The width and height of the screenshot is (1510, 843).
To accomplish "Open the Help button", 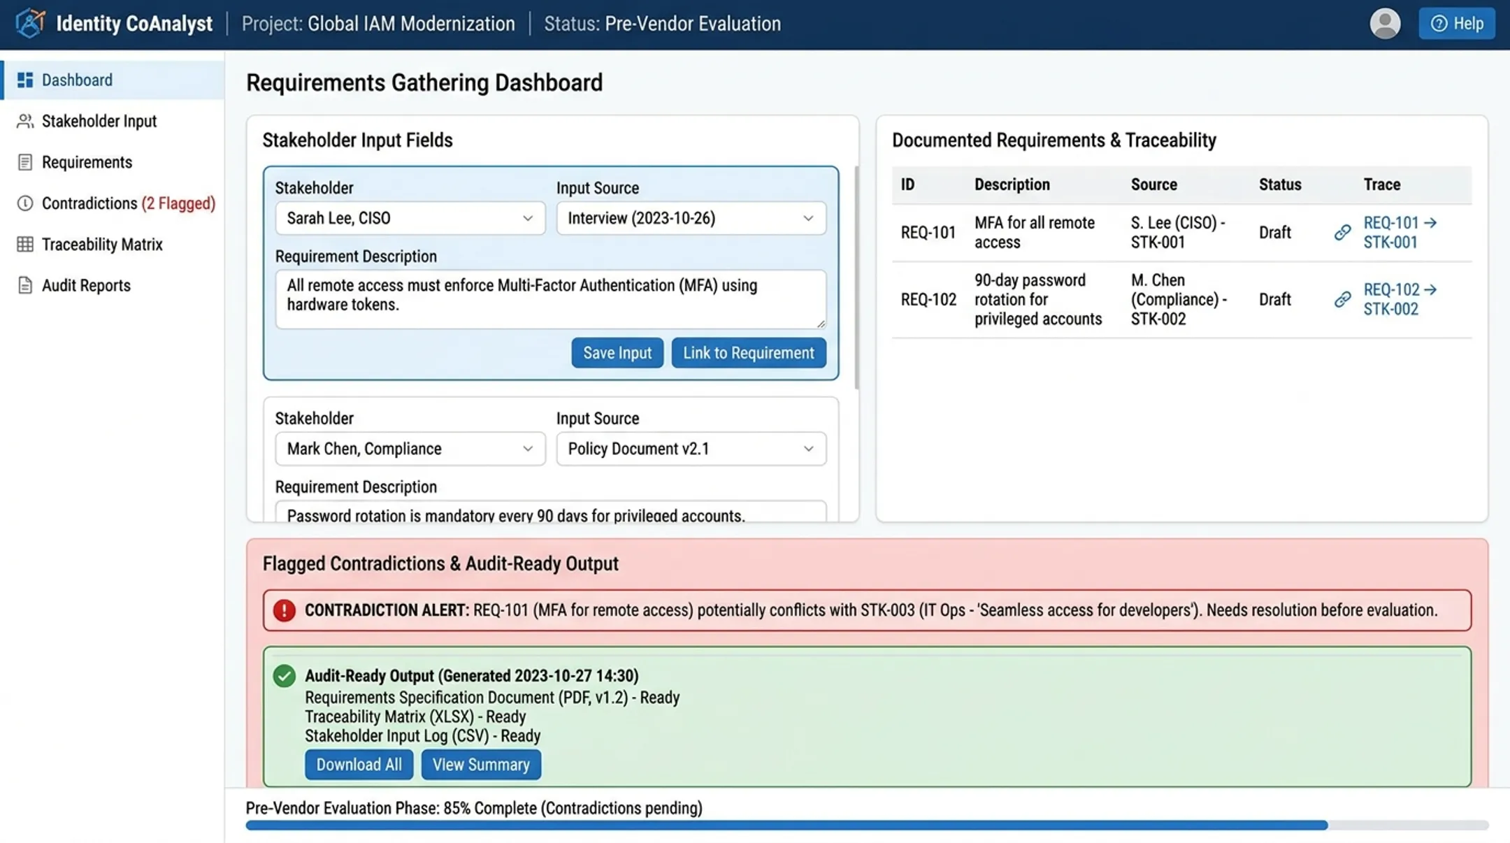I will (1457, 24).
